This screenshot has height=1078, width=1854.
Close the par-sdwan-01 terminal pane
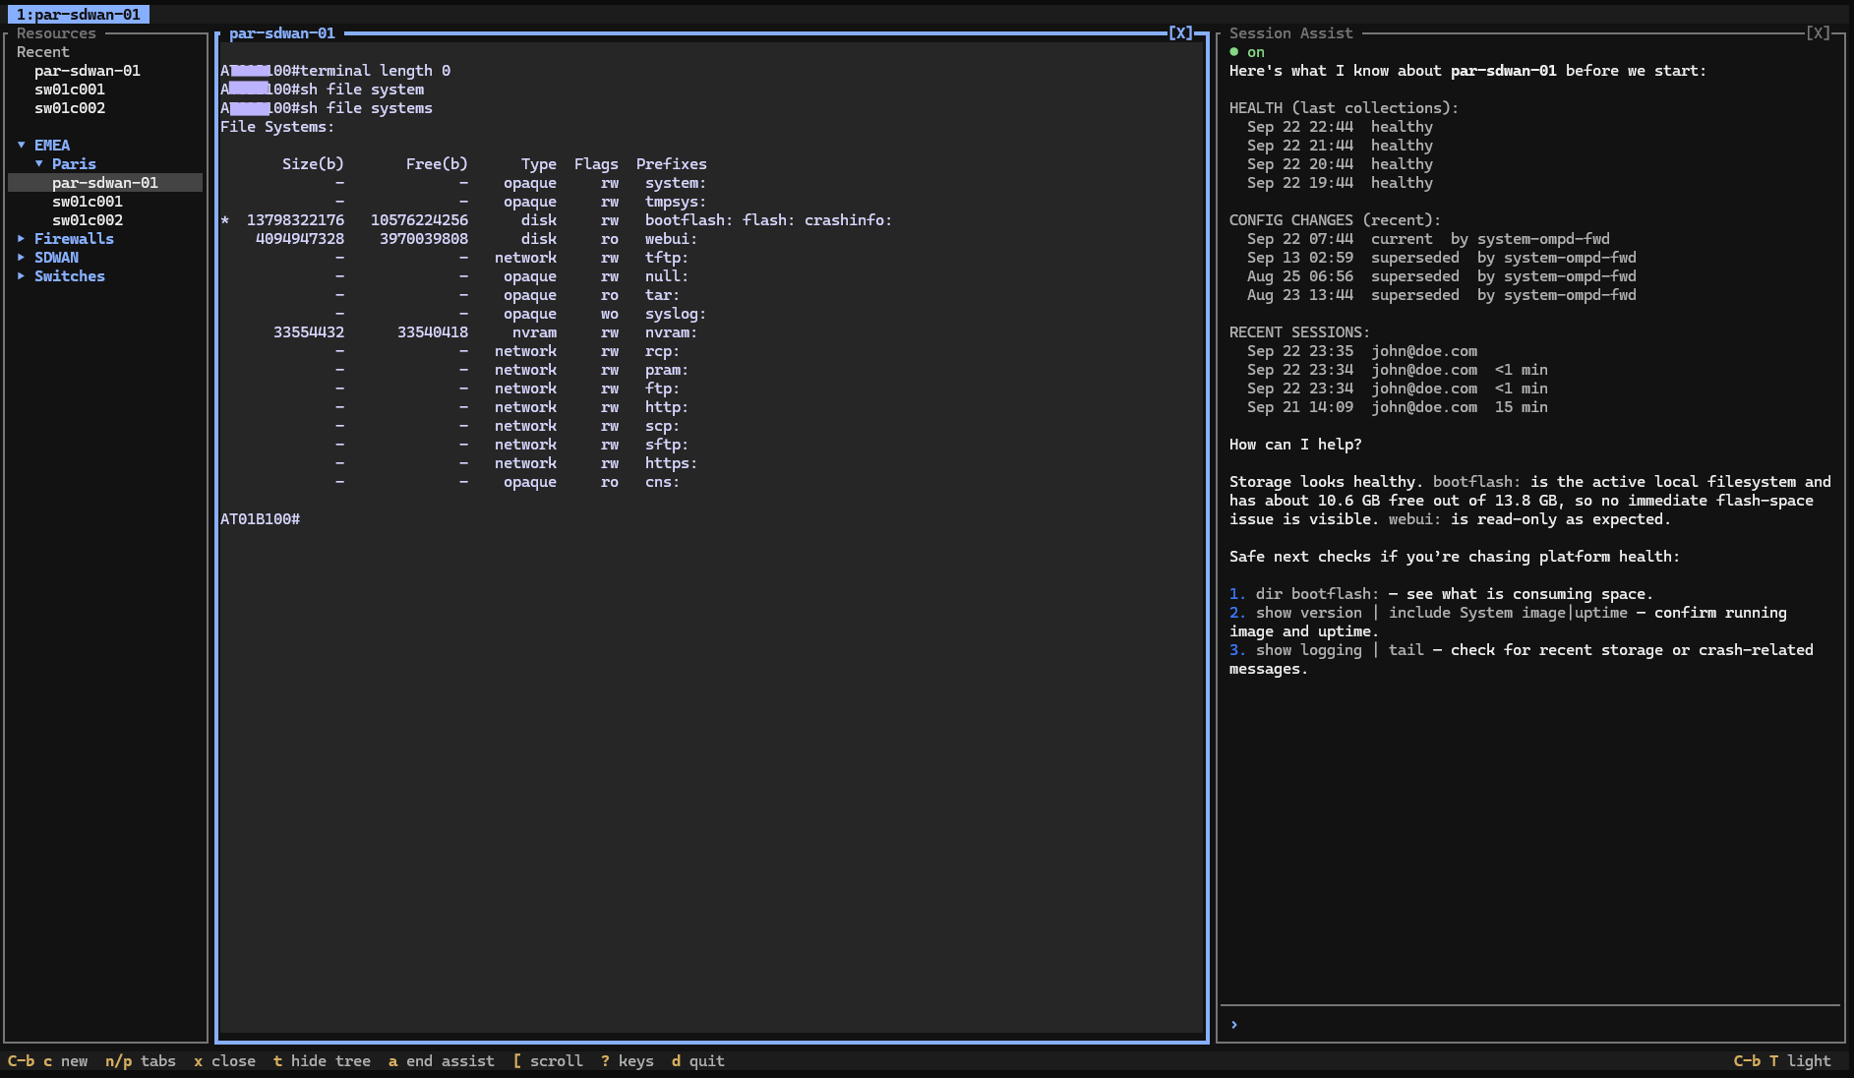pos(1180,32)
